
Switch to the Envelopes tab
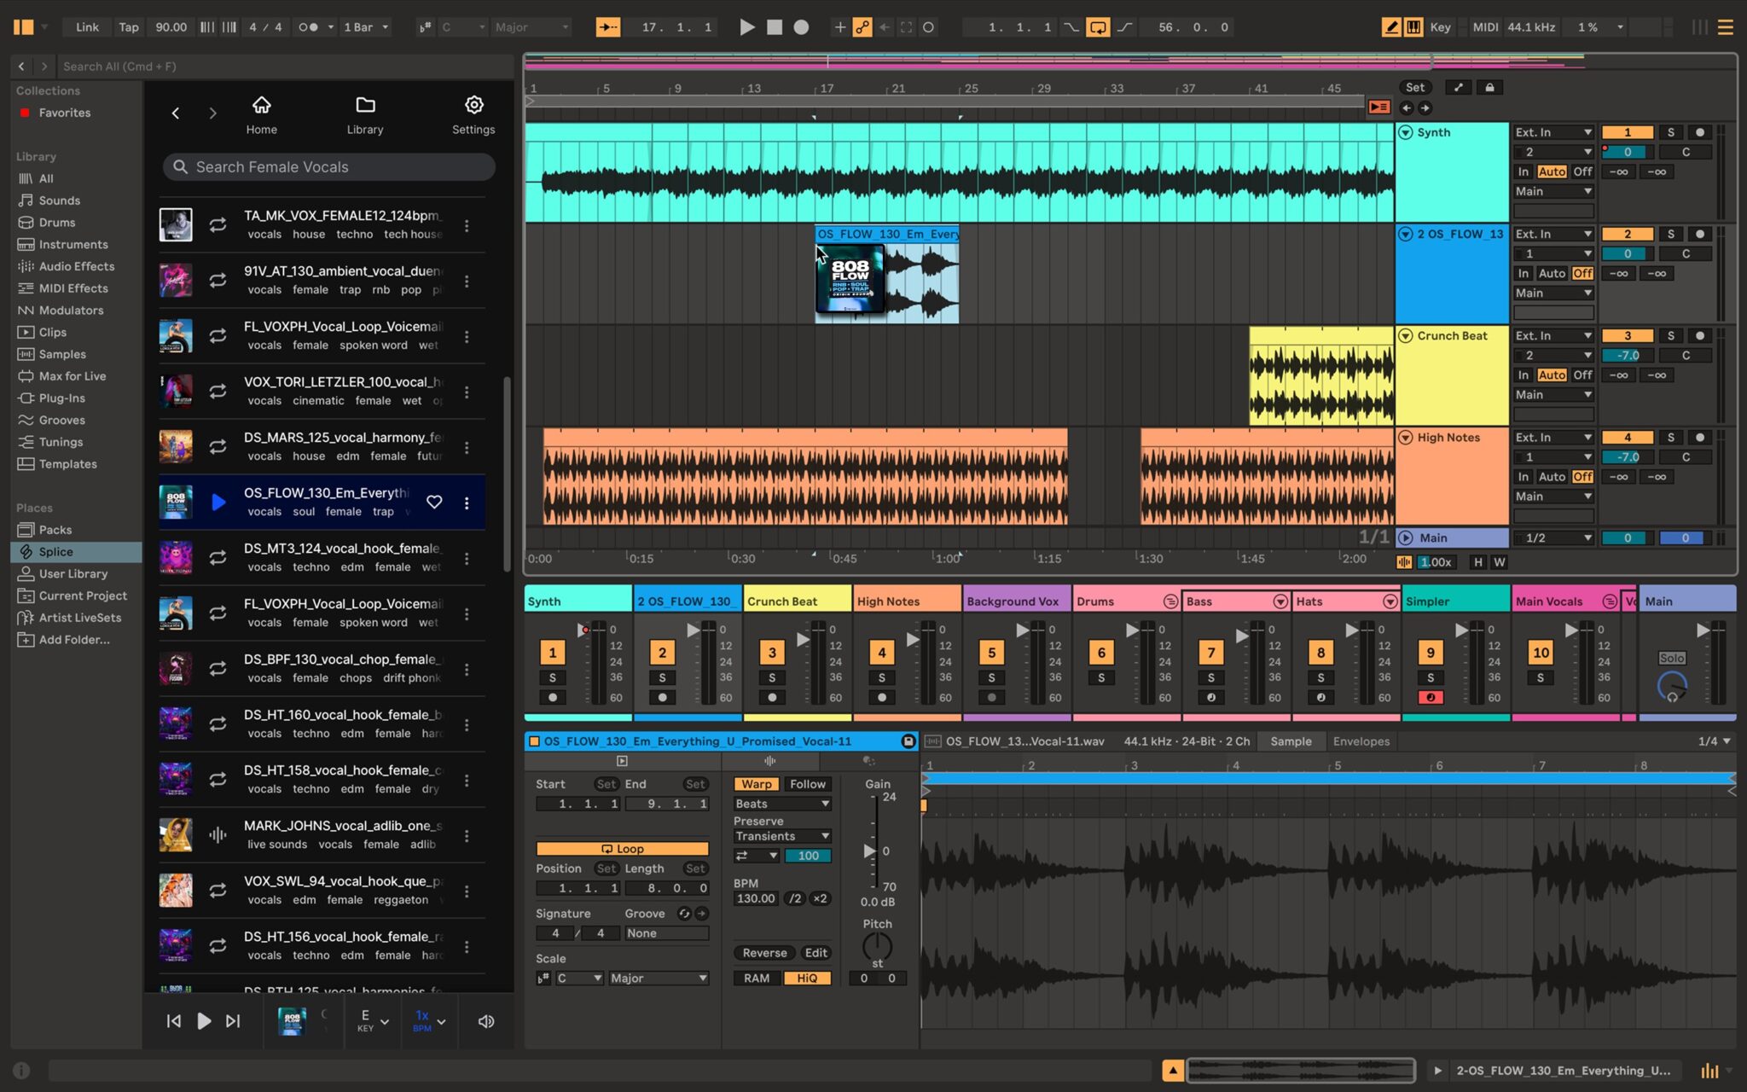point(1361,741)
